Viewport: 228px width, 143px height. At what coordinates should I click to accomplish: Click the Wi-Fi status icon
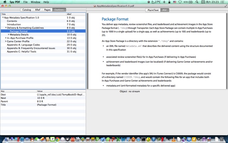180,2
